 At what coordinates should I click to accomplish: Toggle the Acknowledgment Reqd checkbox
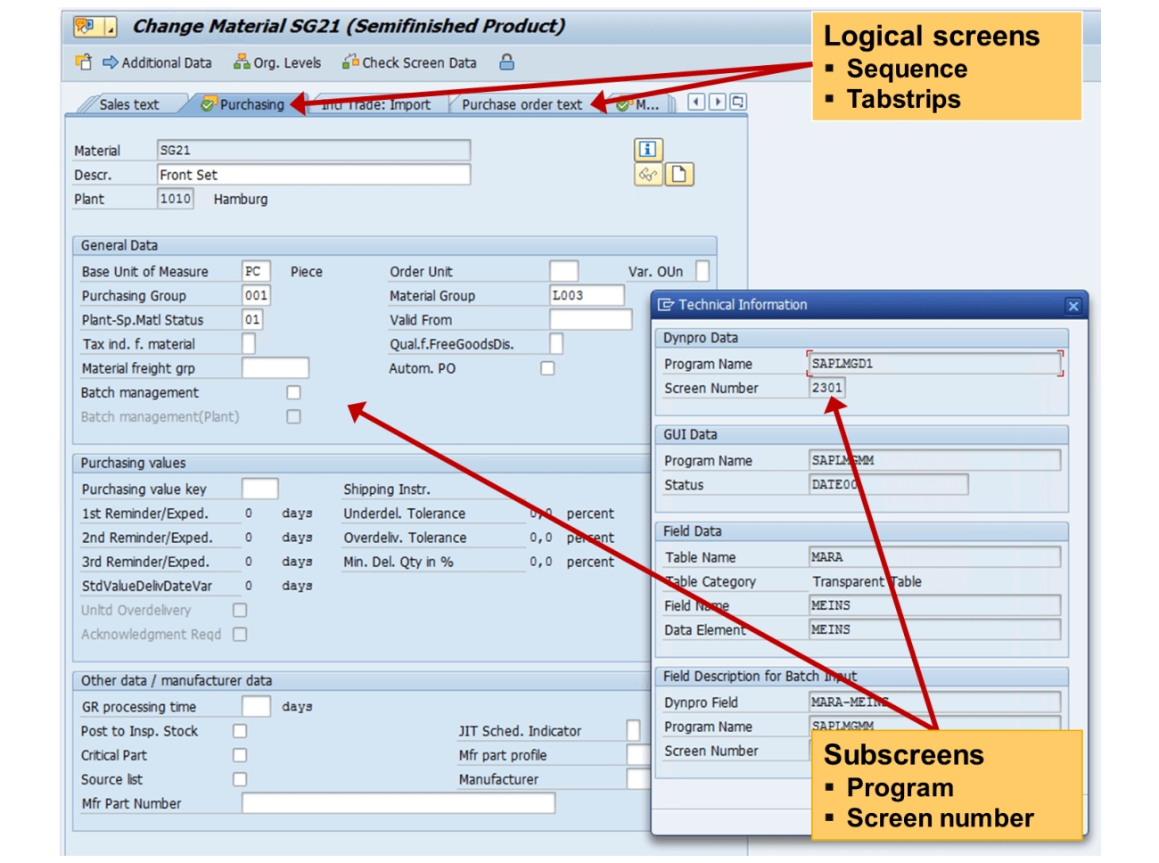coord(239,634)
